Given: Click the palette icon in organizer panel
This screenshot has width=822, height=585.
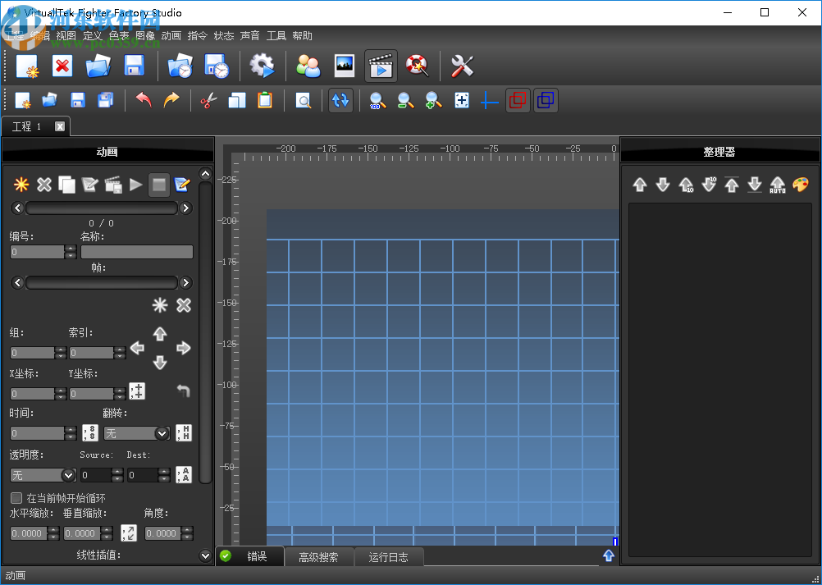Looking at the screenshot, I should (x=801, y=185).
